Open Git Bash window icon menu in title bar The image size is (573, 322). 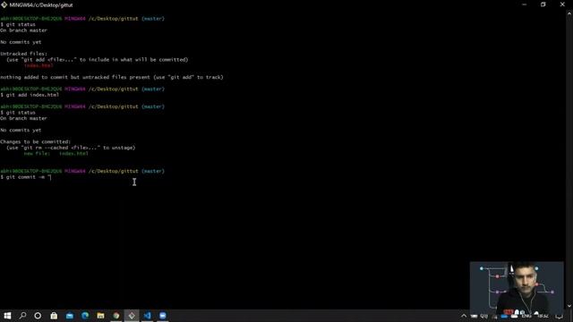coord(4,4)
